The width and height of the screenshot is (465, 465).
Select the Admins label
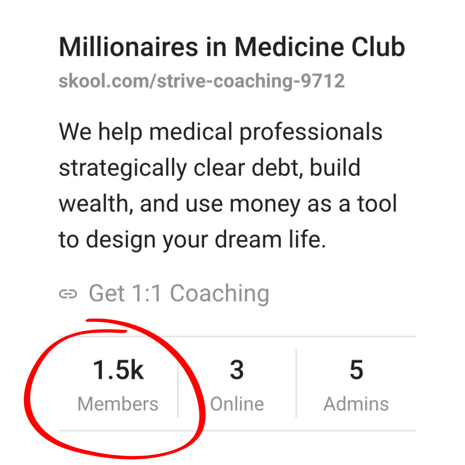click(x=356, y=404)
